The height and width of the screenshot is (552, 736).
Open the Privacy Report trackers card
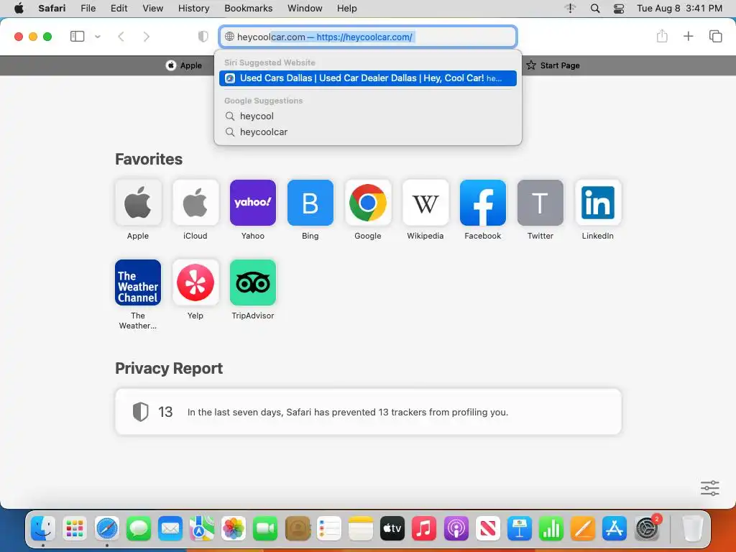pyautogui.click(x=369, y=412)
